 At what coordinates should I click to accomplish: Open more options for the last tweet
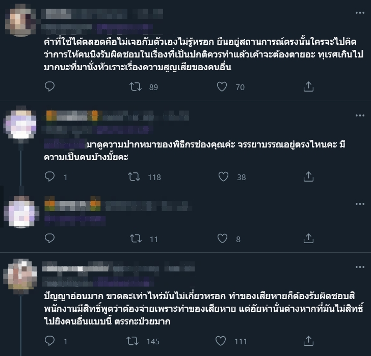click(360, 267)
